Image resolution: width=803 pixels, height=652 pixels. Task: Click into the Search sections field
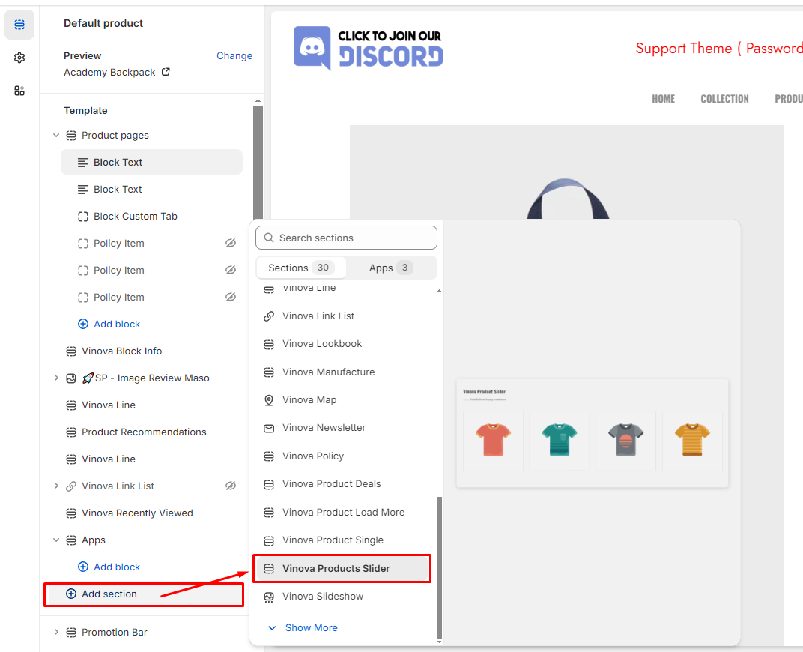[346, 238]
